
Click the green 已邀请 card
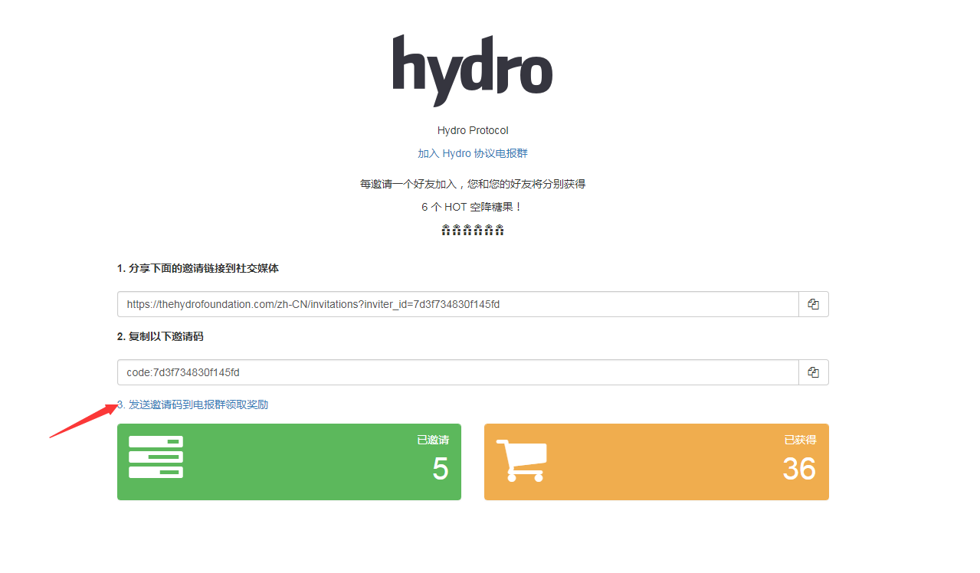pyautogui.click(x=289, y=462)
